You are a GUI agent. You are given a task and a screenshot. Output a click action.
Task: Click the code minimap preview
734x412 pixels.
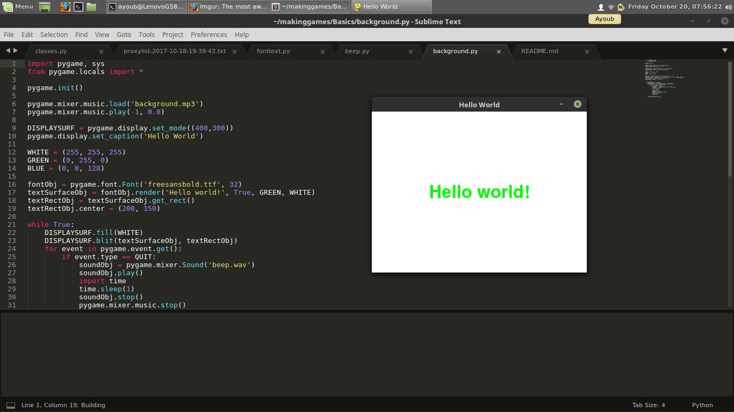click(x=665, y=78)
